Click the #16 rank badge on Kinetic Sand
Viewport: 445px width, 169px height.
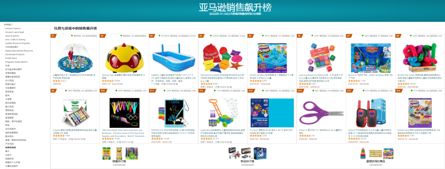[x=399, y=91]
